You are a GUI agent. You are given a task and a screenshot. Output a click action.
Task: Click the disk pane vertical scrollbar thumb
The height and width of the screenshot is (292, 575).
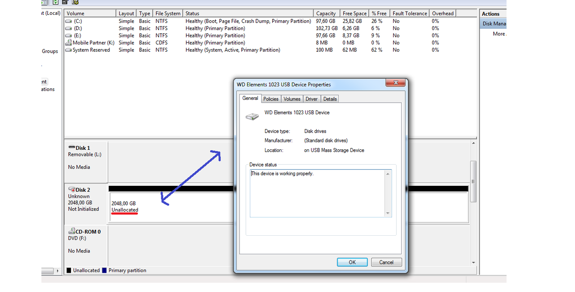click(x=473, y=181)
